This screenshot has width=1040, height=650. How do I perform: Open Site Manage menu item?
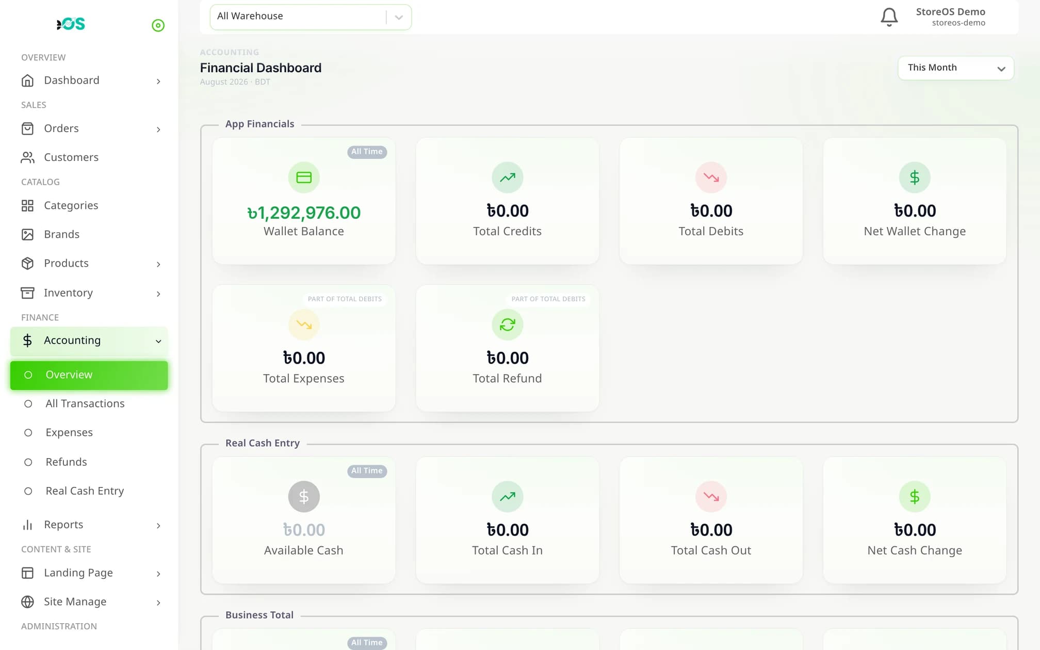(89, 602)
